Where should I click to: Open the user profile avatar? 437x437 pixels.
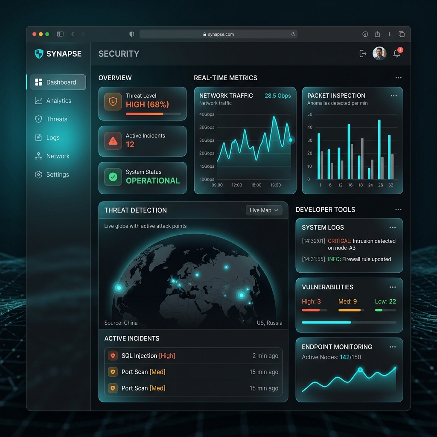pos(379,53)
